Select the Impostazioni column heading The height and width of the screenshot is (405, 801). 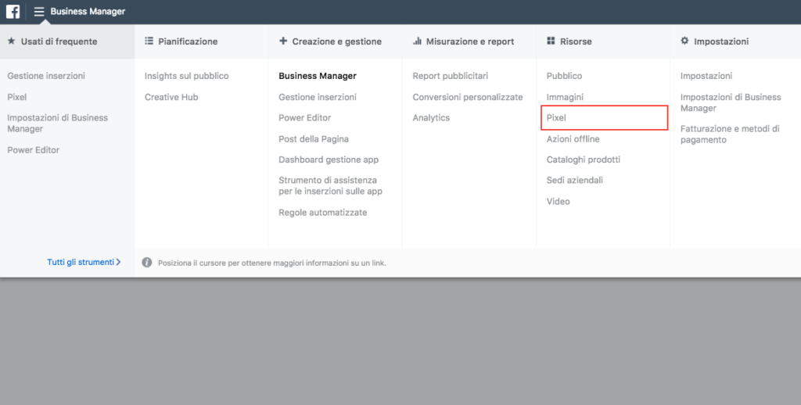click(720, 41)
